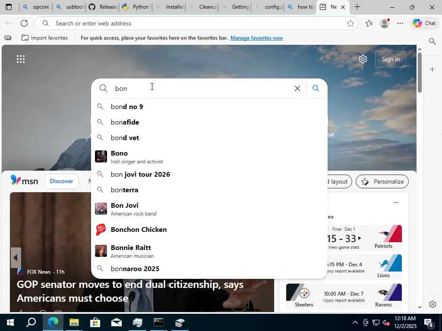This screenshot has height=331, width=442.
Task: Open the notification center icon
Action: (429, 323)
